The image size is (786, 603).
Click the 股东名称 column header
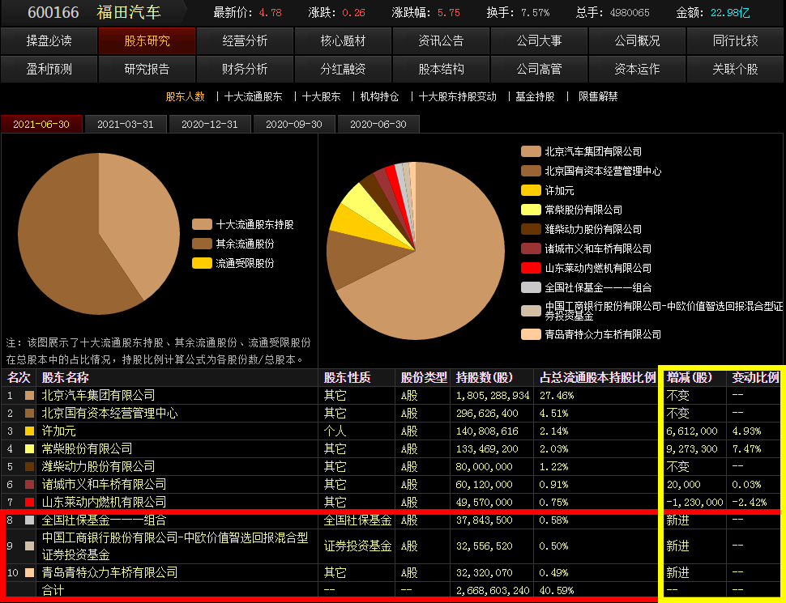[66, 378]
